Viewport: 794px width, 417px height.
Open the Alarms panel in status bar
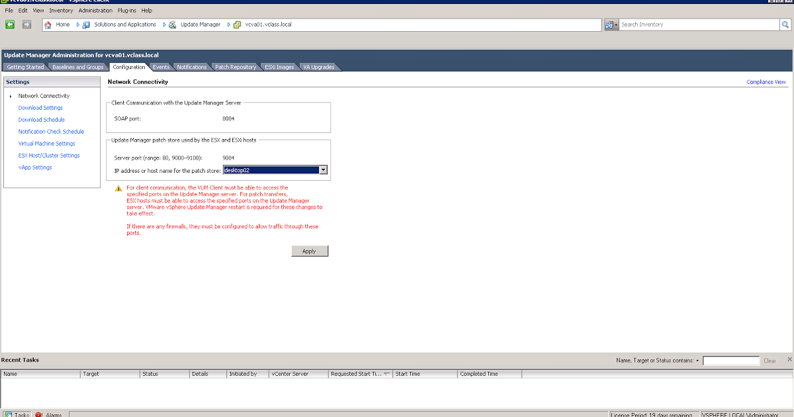click(x=48, y=414)
